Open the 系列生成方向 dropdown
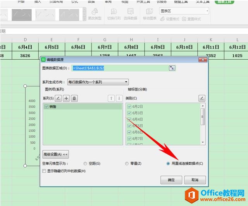 click(x=98, y=82)
